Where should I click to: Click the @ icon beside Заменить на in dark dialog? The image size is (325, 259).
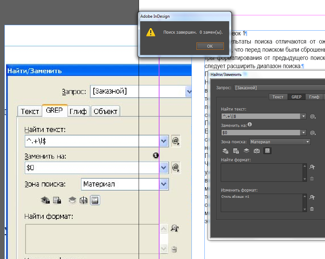click(x=313, y=133)
